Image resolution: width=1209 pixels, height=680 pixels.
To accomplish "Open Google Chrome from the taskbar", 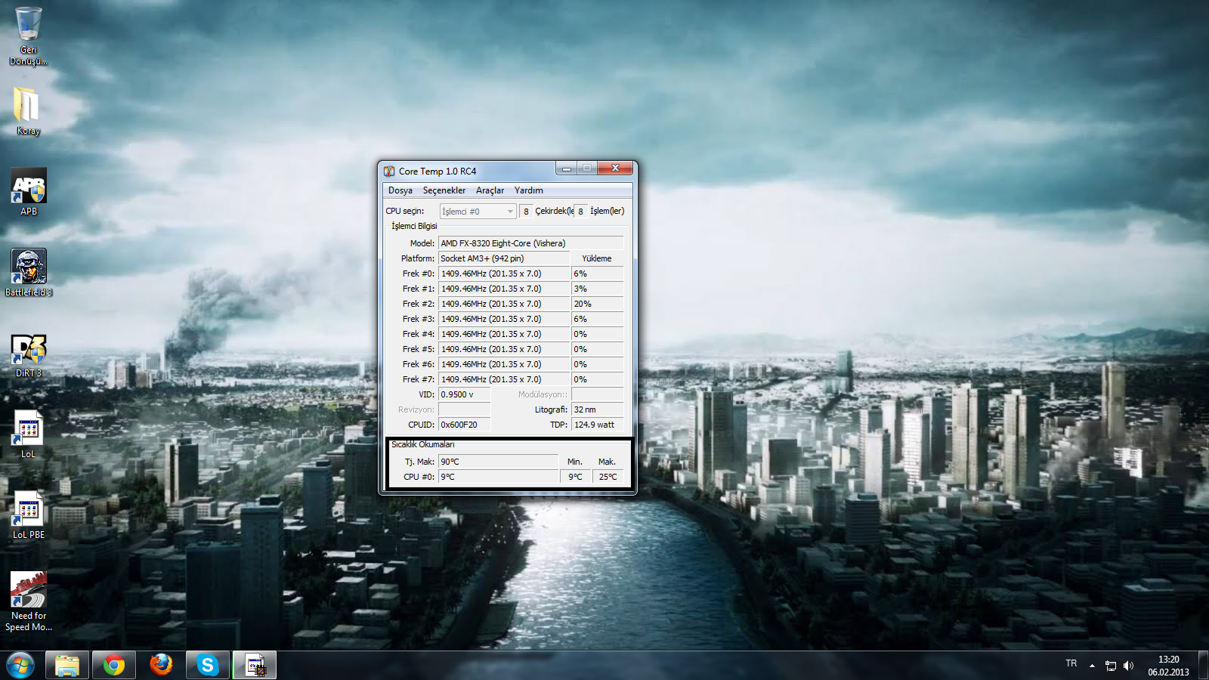I will pos(114,666).
